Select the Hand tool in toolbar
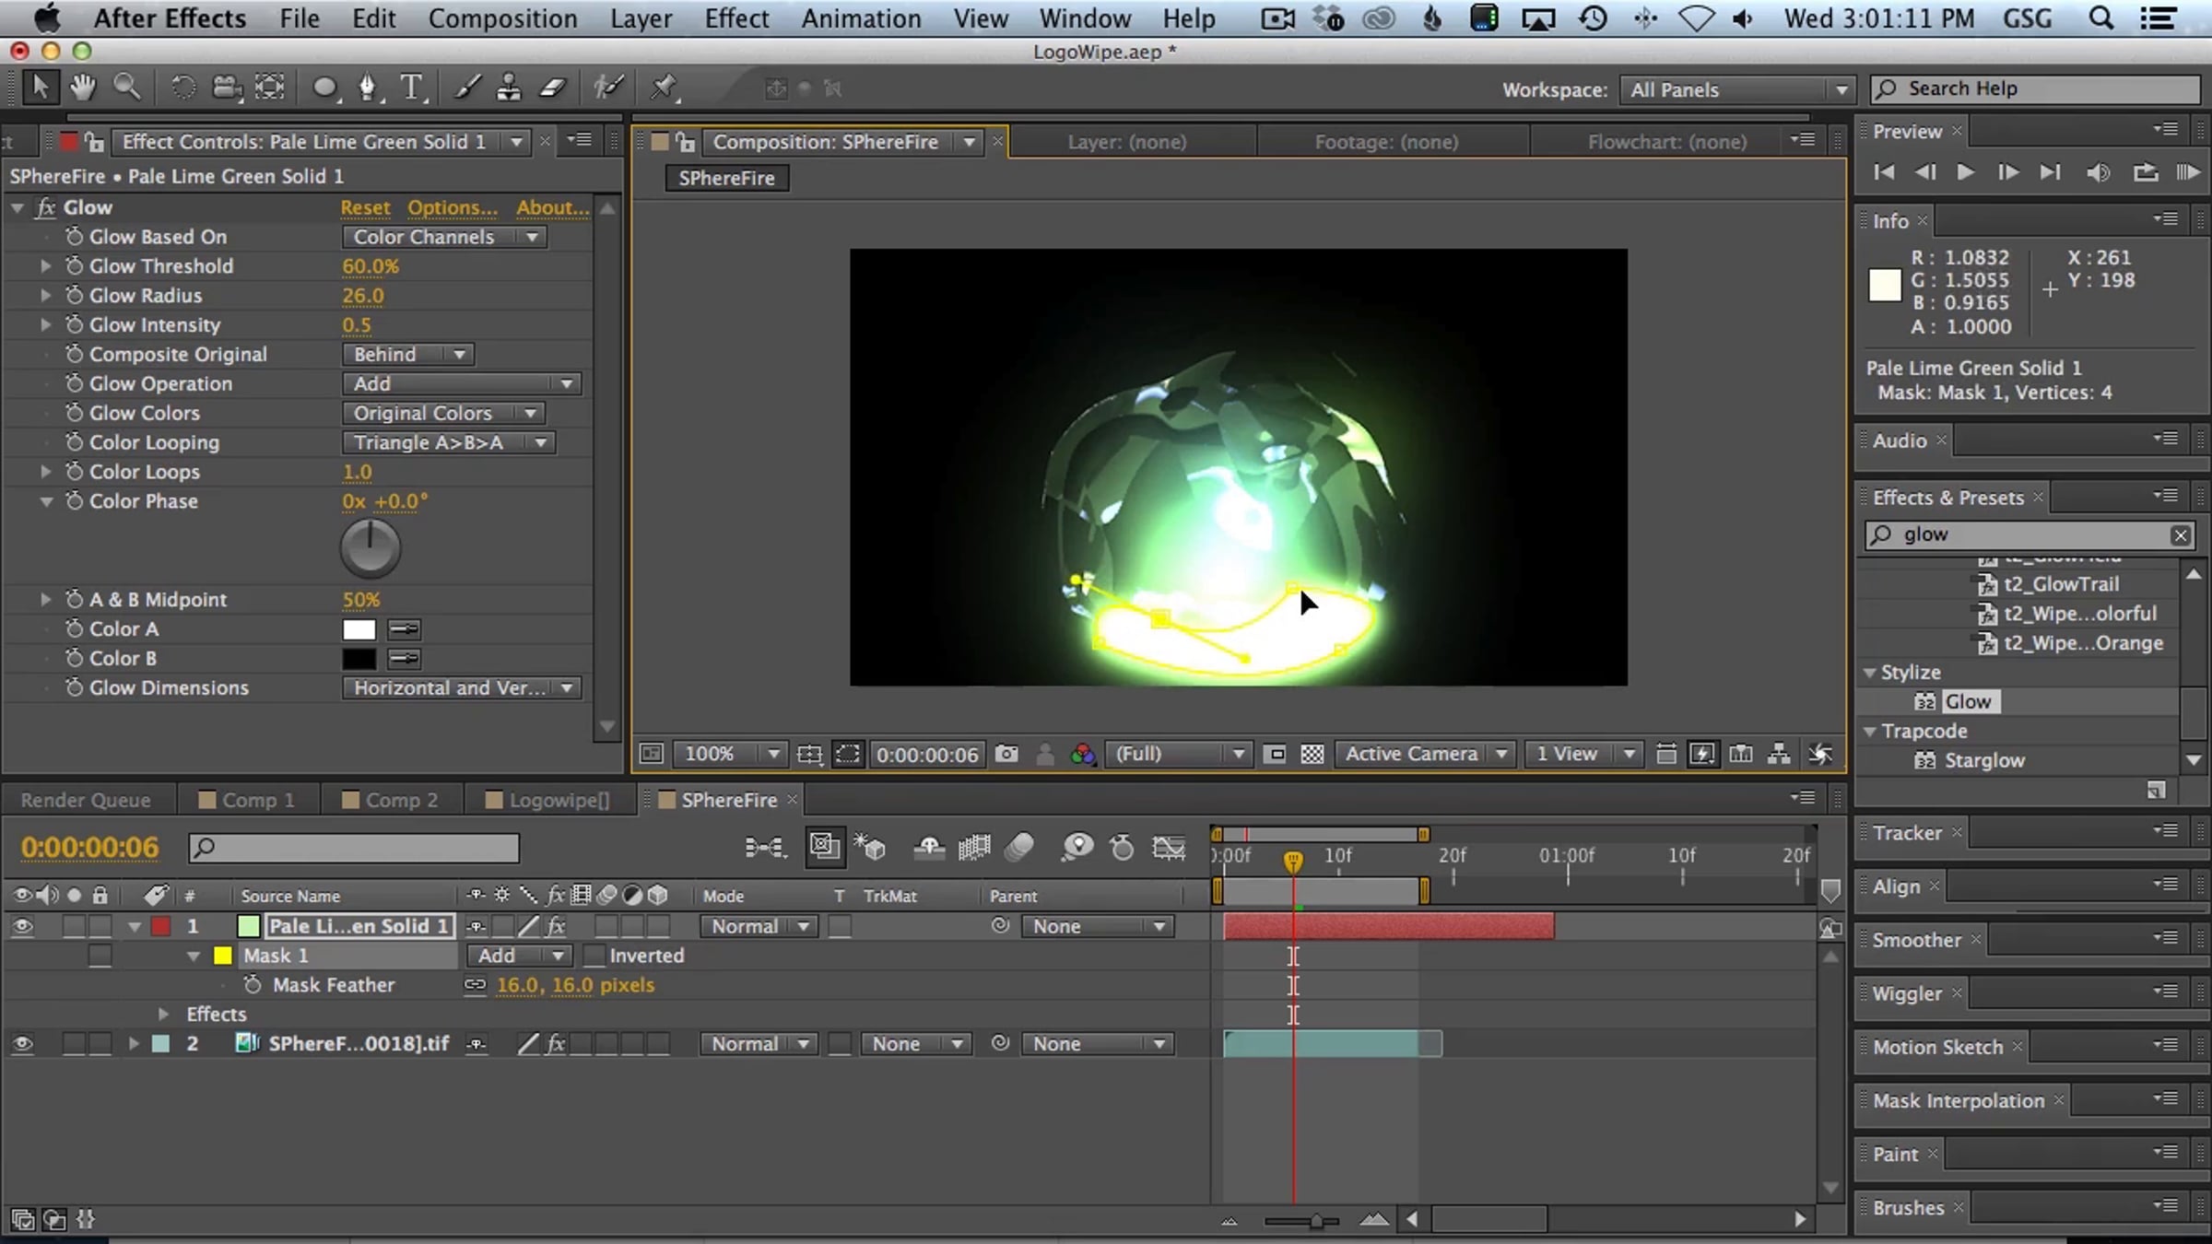The width and height of the screenshot is (2212, 1244). (x=83, y=88)
